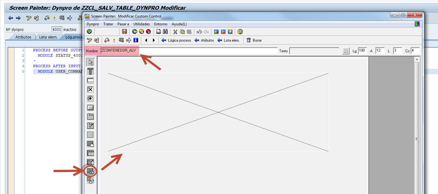This screenshot has height=194, width=438.
Task: Click the Cut scissors icon
Action: coord(176,32)
